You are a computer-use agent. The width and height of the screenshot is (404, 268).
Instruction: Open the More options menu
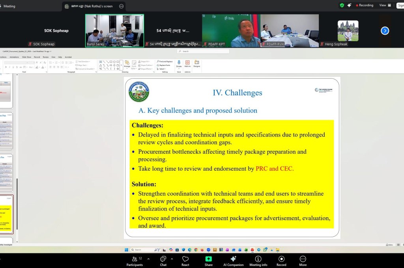(x=303, y=260)
